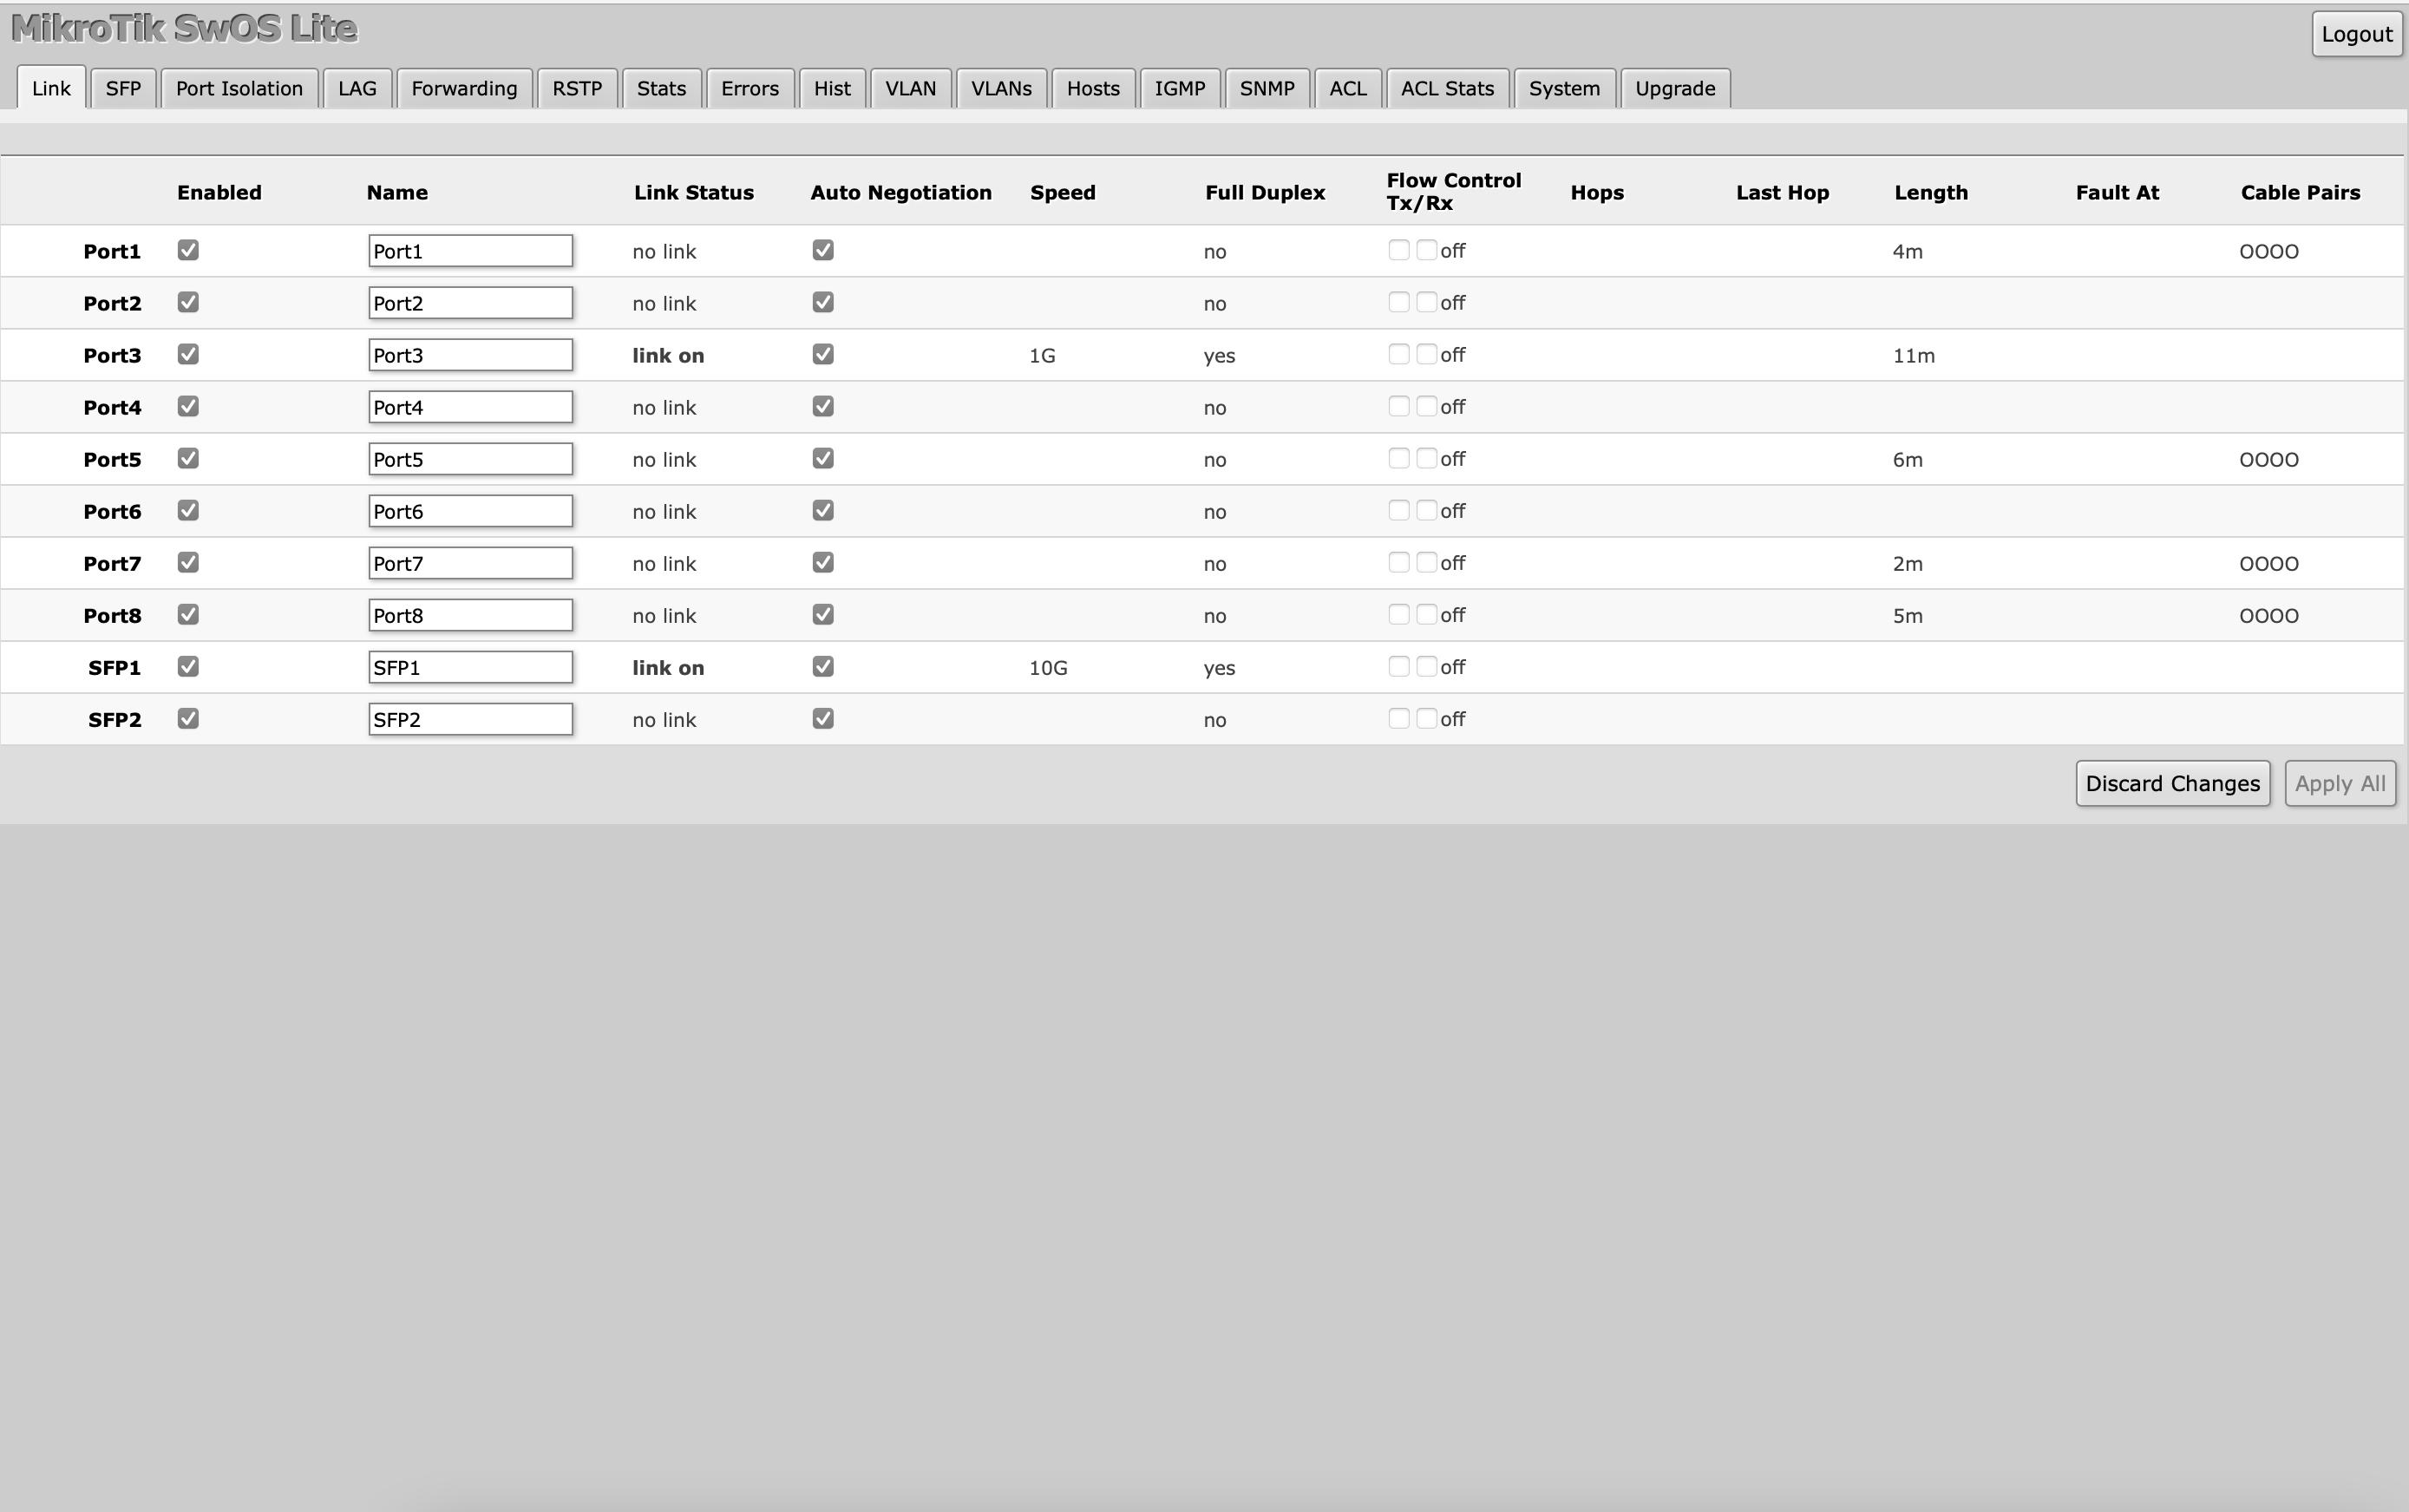The width and height of the screenshot is (2409, 1512).
Task: Focus the SFP1 name text box
Action: click(470, 667)
